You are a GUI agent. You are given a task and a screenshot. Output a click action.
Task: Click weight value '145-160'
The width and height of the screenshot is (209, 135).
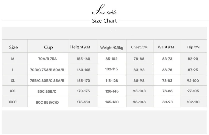coord(112,102)
